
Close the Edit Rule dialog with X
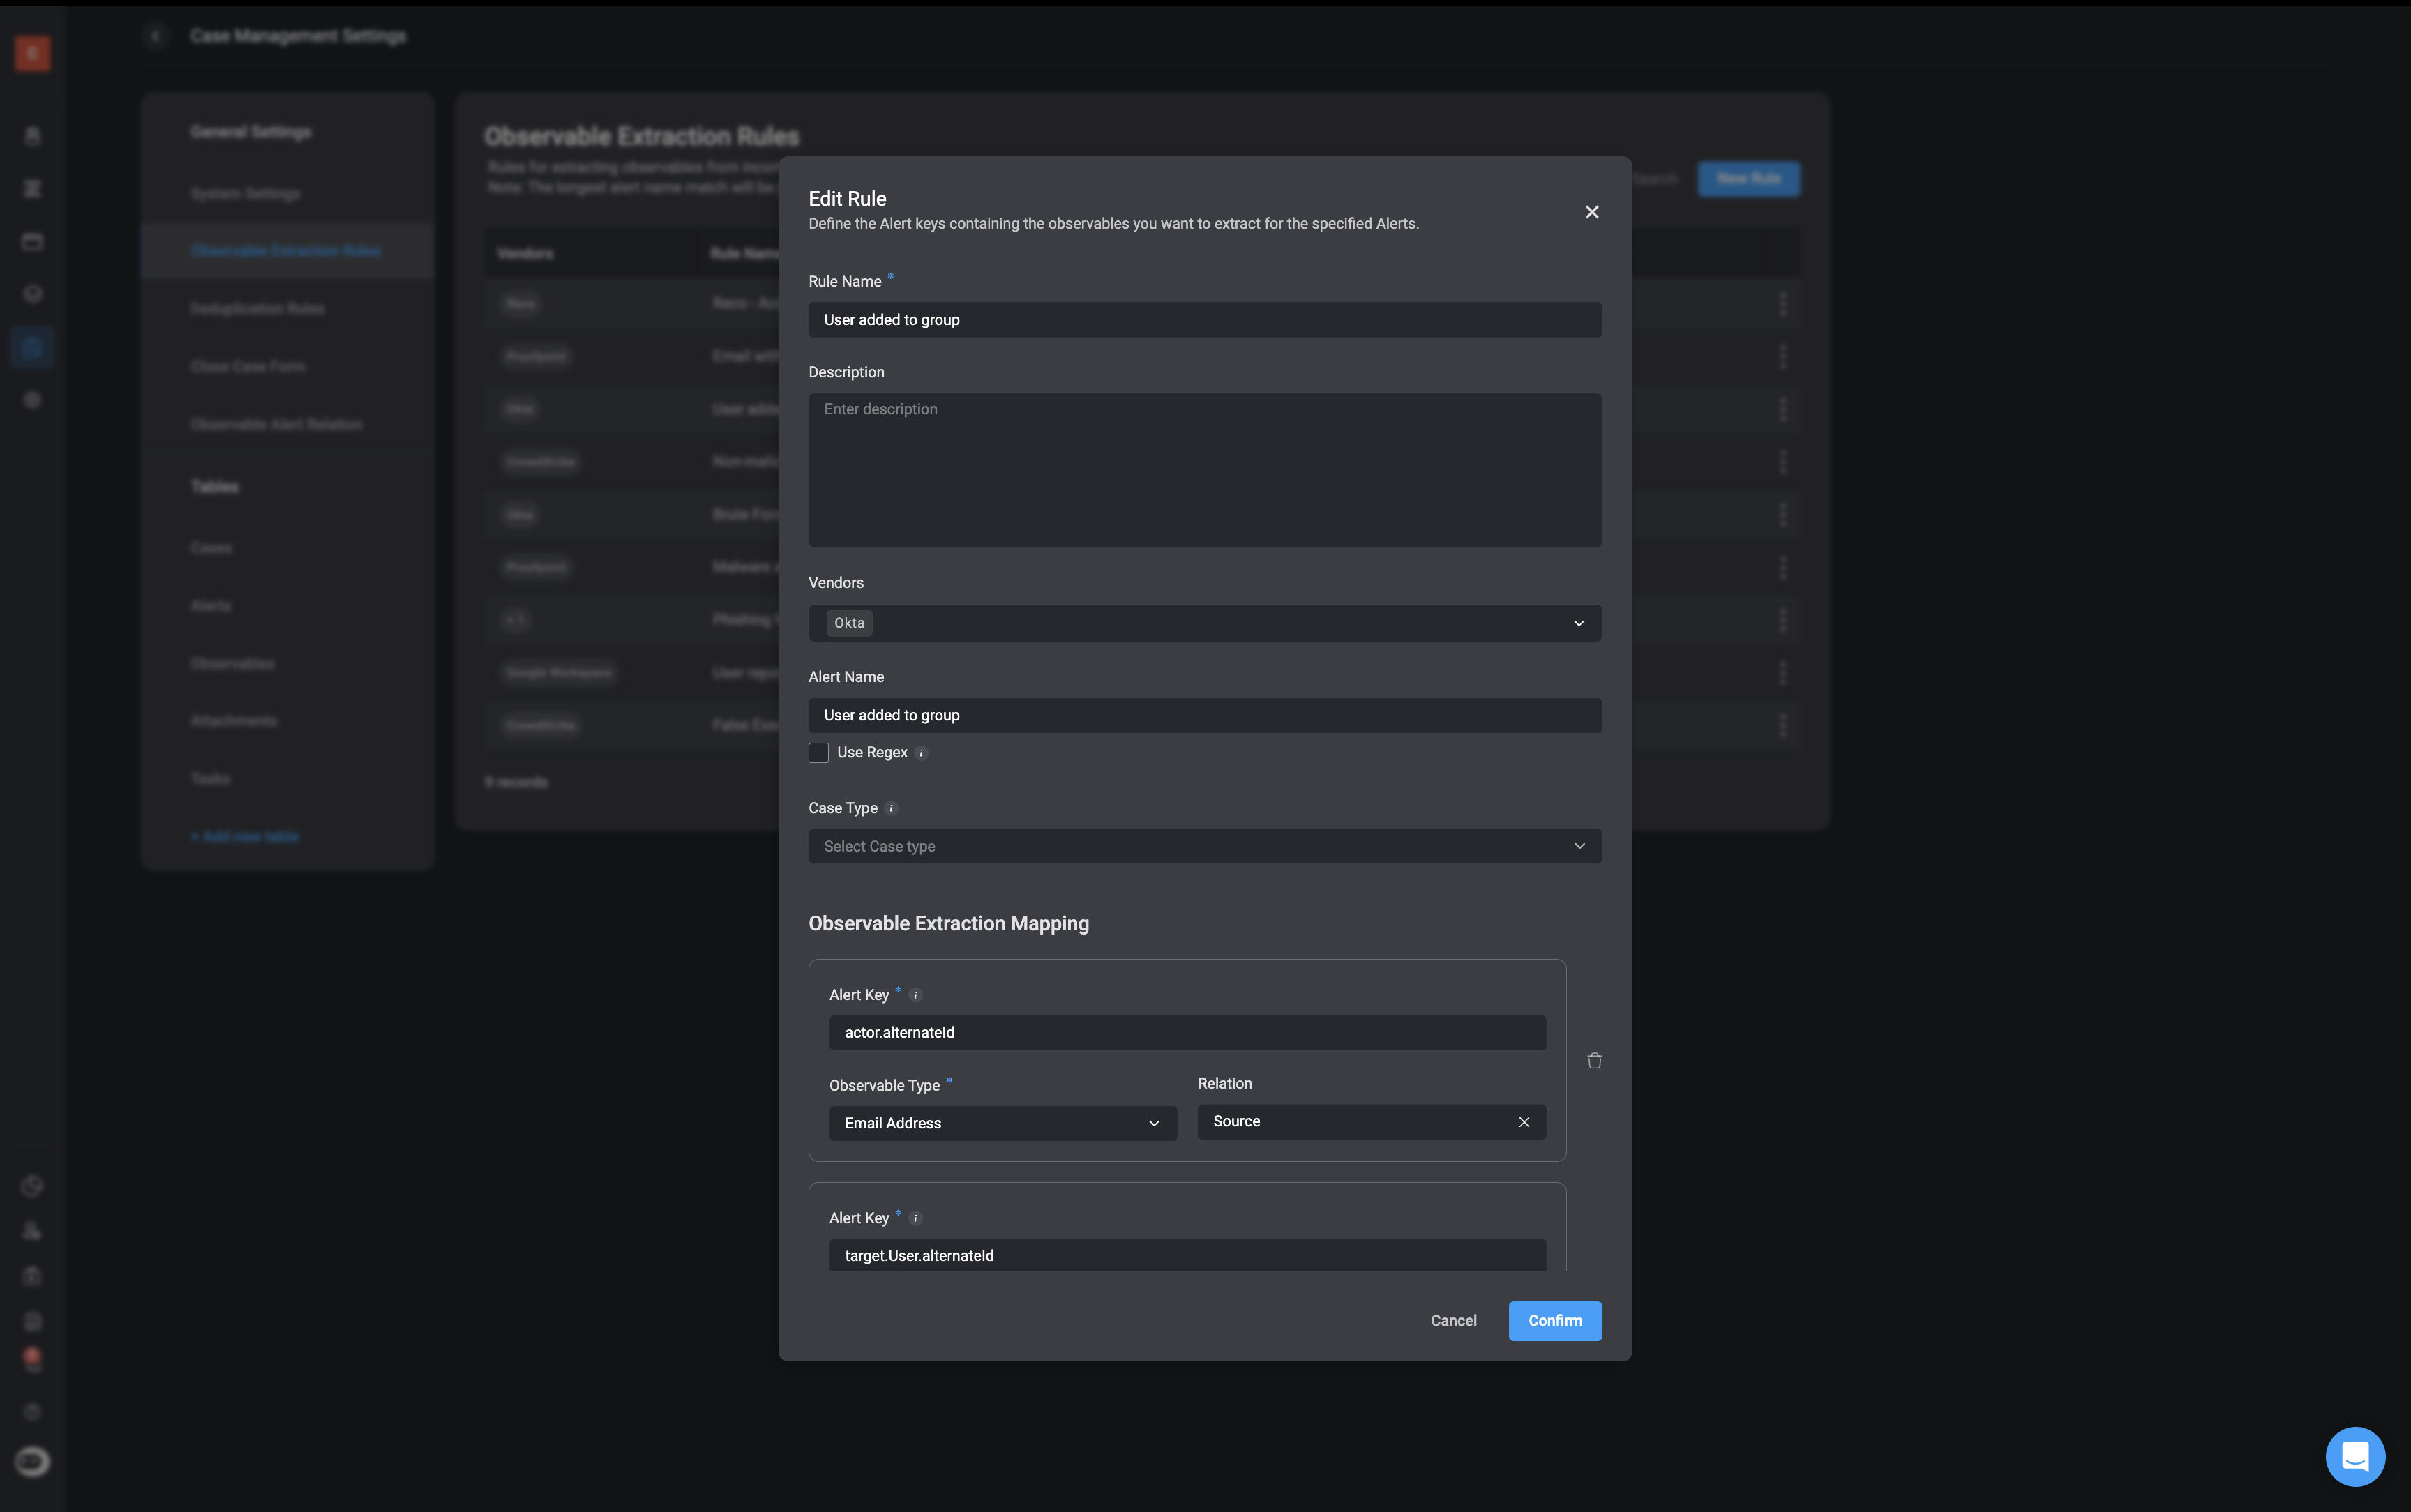1592,212
